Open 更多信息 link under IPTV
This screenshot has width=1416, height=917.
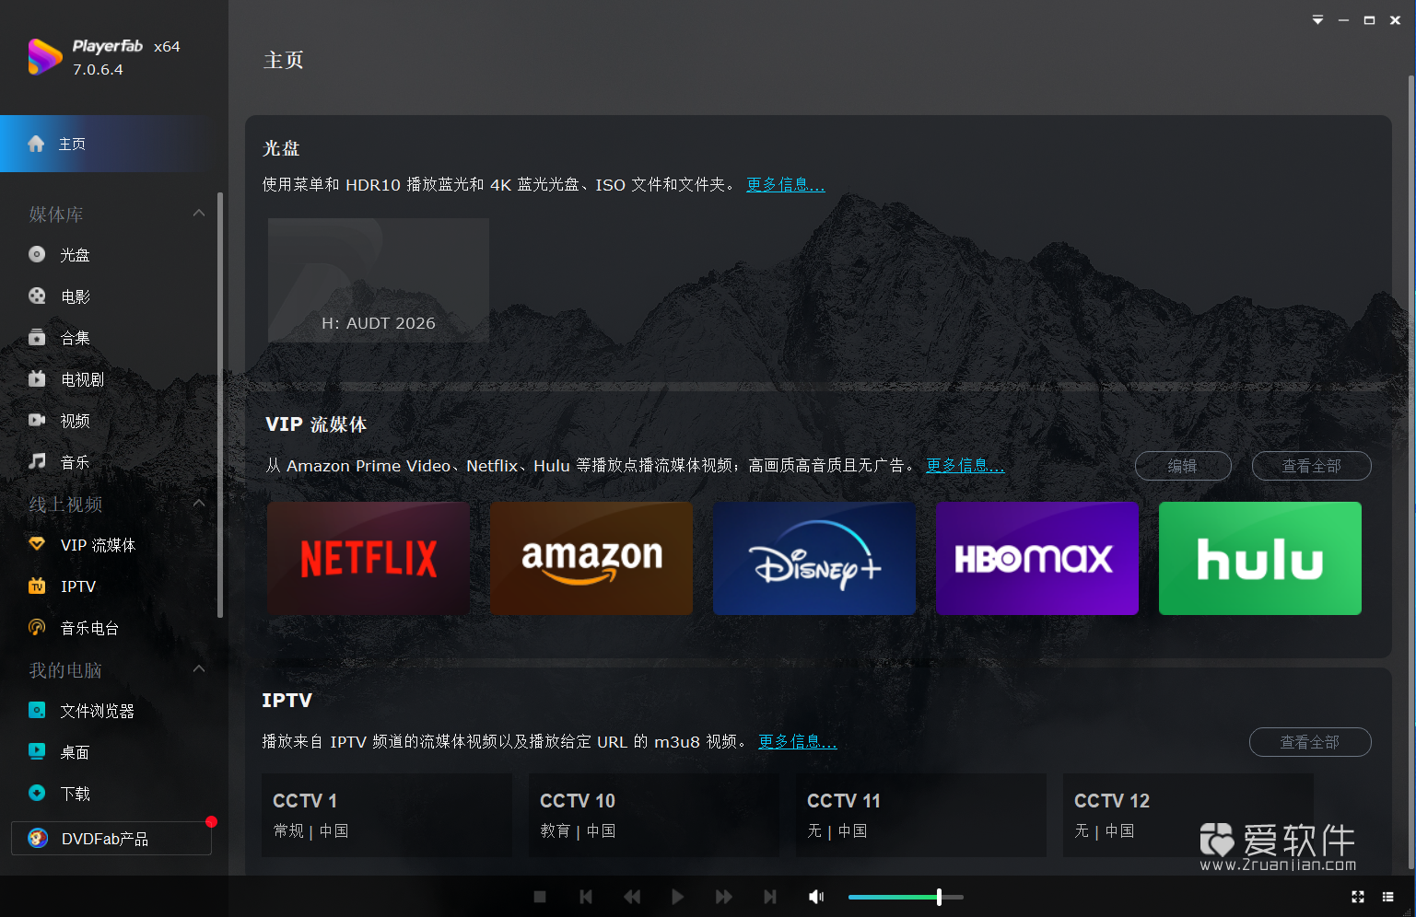(798, 742)
